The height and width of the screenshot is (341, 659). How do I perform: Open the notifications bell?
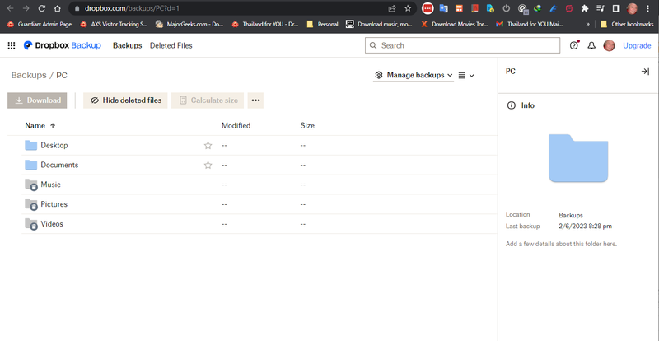point(591,45)
